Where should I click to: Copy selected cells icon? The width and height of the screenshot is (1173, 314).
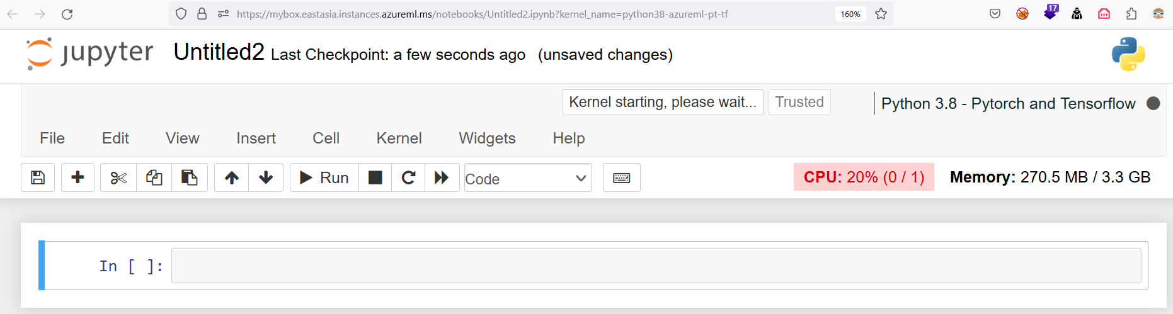(154, 177)
